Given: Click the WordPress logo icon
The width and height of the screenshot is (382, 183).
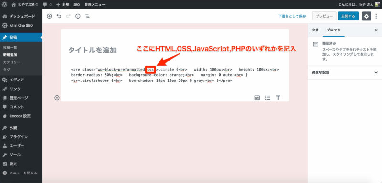Looking at the screenshot, I should pyautogui.click(x=4, y=4).
